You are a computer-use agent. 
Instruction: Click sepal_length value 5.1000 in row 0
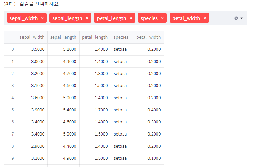63,49
